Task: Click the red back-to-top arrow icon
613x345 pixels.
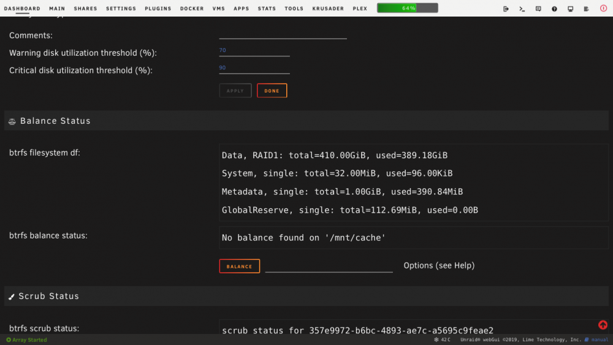Action: tap(603, 325)
